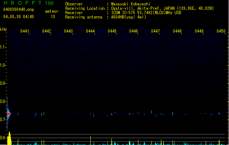Click the 0444 time marker
The height and width of the screenshot is (145, 229).
pyautogui.click(x=90, y=31)
